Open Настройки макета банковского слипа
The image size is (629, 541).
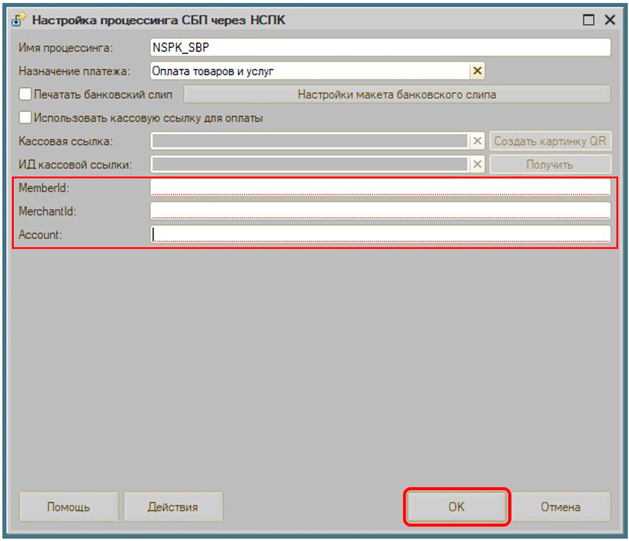coord(397,94)
